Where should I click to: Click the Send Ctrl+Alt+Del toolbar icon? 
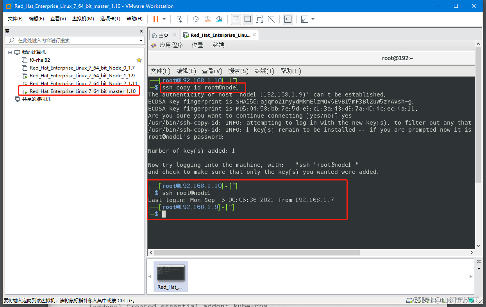179,19
